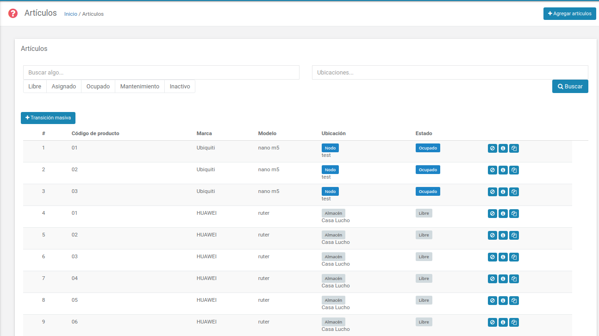Open article number 9 link
This screenshot has height=336, width=599.
point(44,322)
